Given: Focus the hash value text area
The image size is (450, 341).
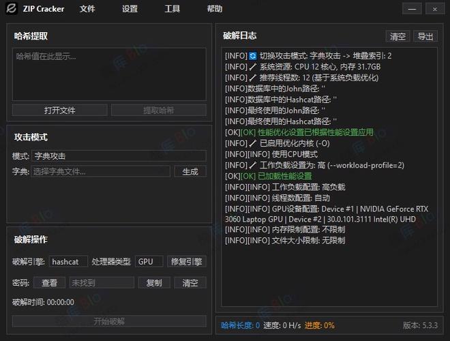Looking at the screenshot, I should pos(109,74).
